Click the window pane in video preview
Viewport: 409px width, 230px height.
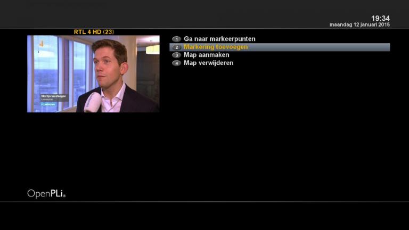coord(80,67)
